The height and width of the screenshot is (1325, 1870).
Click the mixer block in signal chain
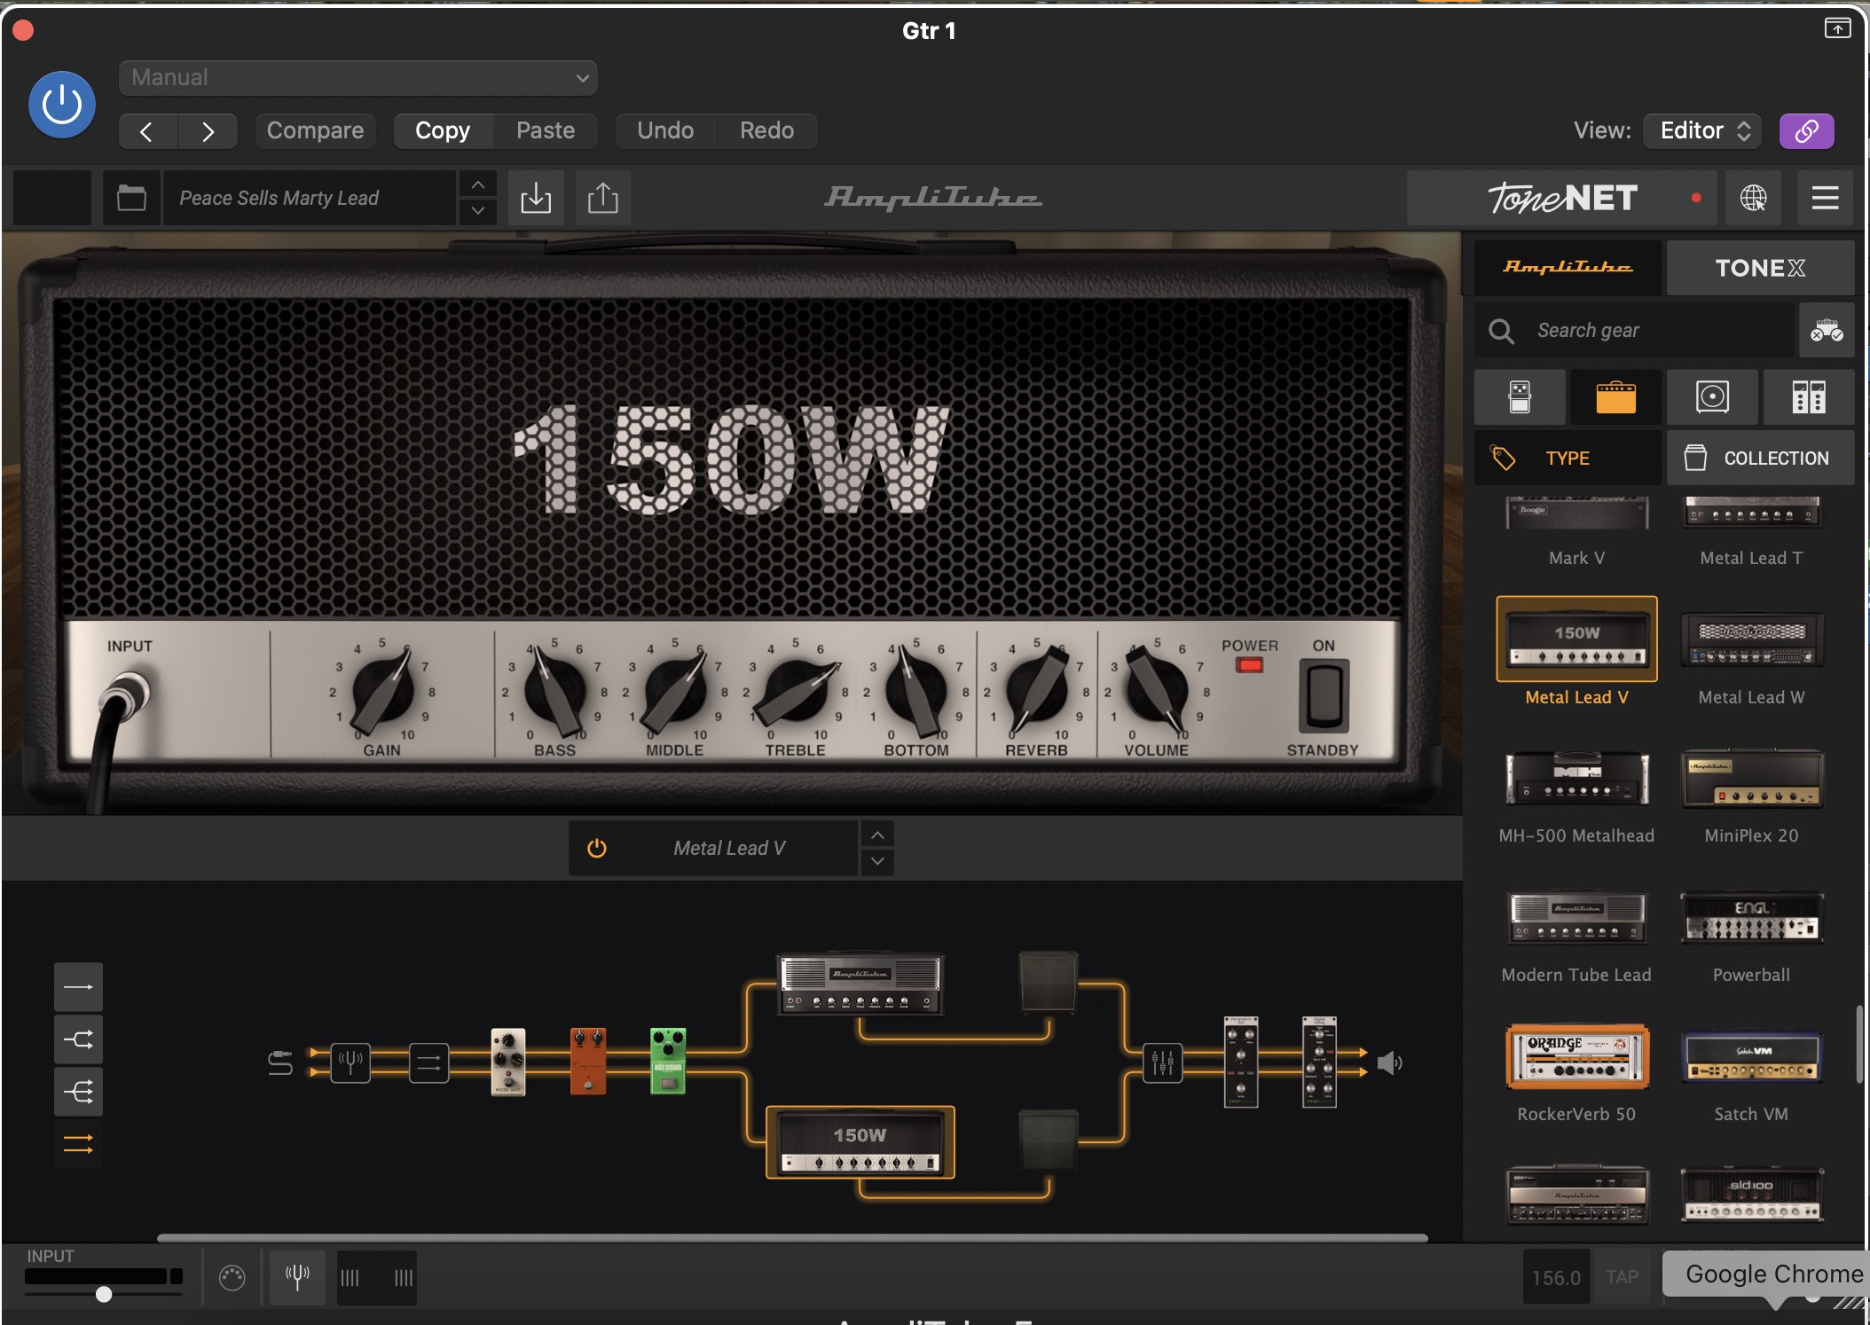coord(1162,1062)
